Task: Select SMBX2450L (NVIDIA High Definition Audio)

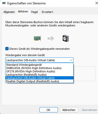Action: (x=39, y=68)
